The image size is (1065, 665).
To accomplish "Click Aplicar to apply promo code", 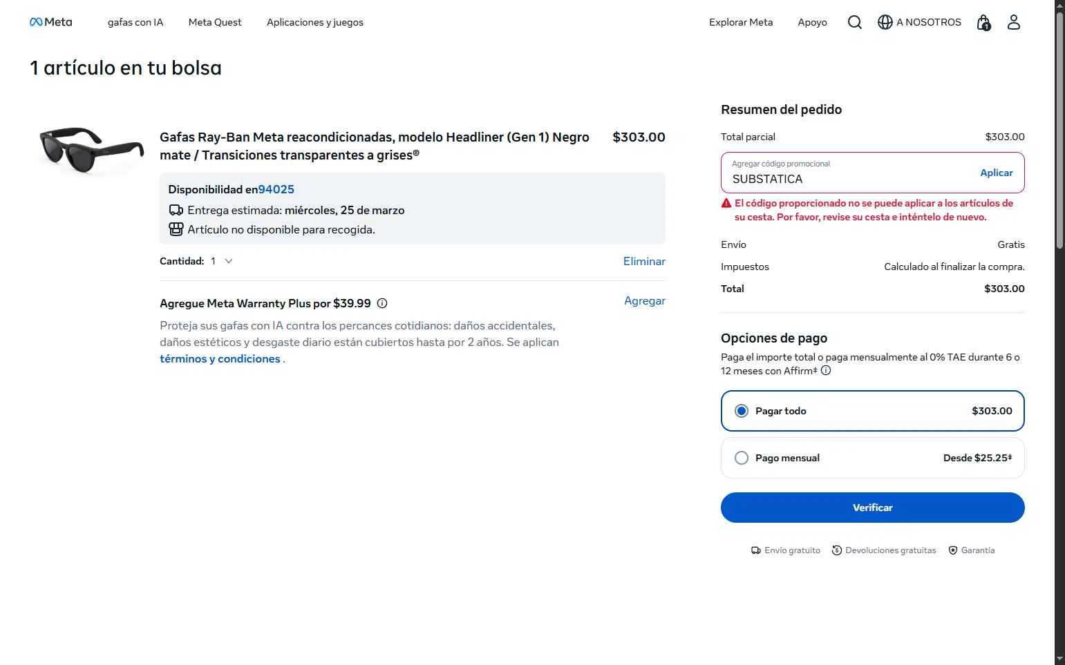I will (x=997, y=173).
